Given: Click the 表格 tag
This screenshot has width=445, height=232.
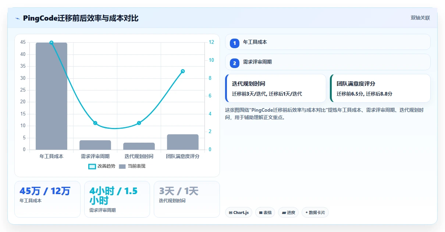Looking at the screenshot, I should tap(265, 213).
